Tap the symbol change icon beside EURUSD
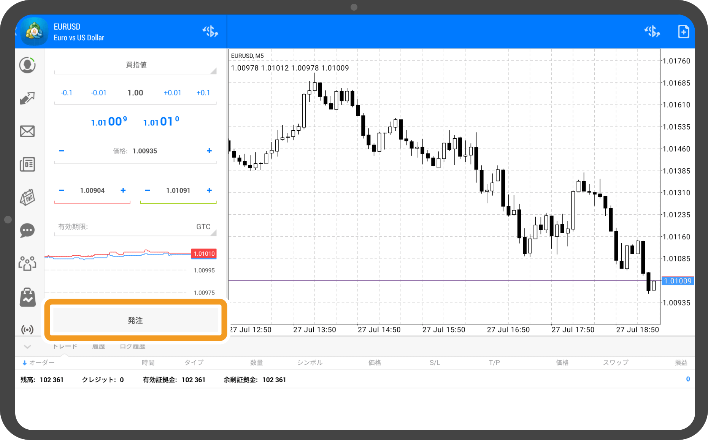 point(210,32)
